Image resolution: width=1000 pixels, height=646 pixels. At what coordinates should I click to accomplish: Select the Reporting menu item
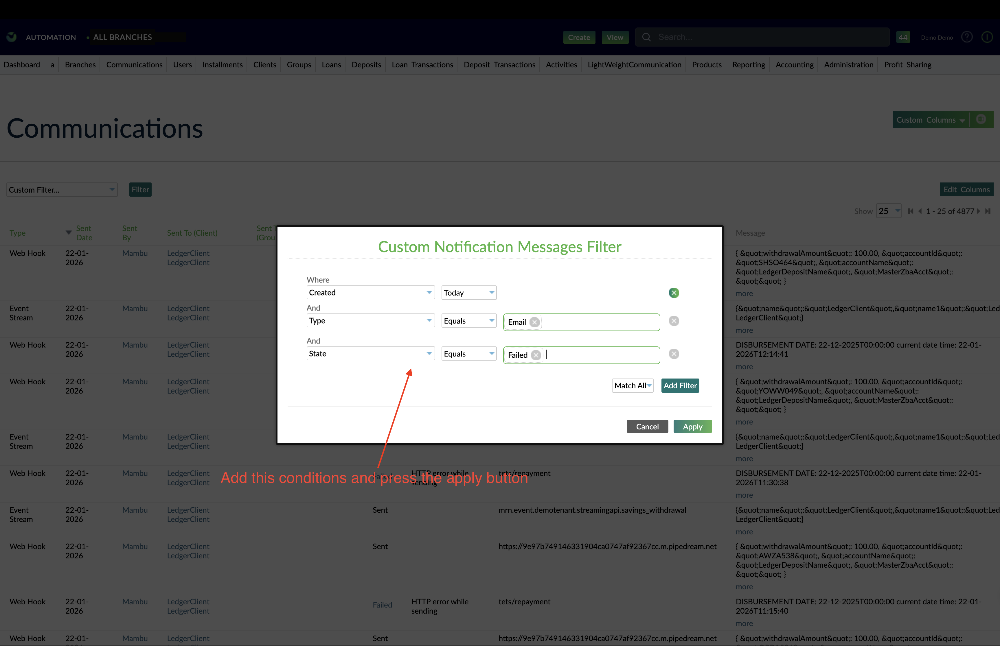pyautogui.click(x=749, y=64)
